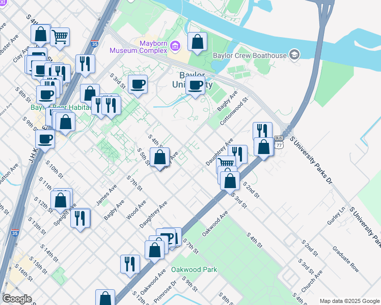The width and height of the screenshot is (381, 305).
Task: Select the coffee cup marker above Baylor Bear Habitat label
Action: (46, 96)
